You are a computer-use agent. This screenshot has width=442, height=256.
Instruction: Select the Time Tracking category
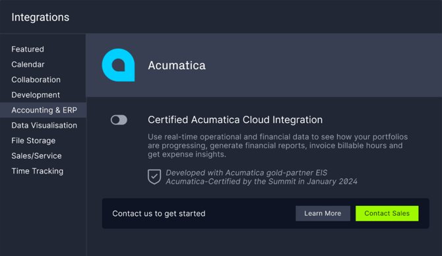(x=37, y=170)
